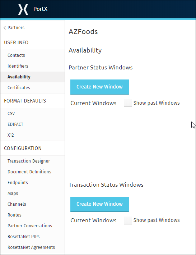
Task: Click the PortX logo icon
Action: (x=23, y=9)
